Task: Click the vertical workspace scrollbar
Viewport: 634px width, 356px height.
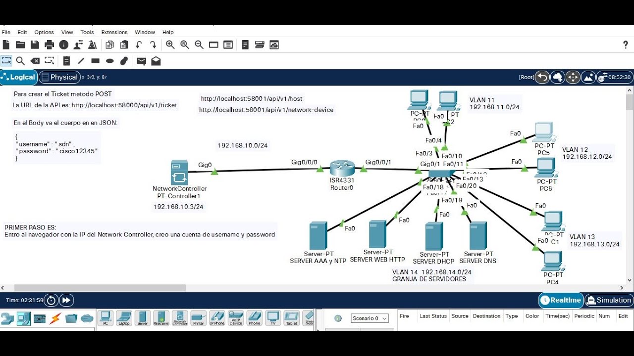Action: click(x=630, y=103)
